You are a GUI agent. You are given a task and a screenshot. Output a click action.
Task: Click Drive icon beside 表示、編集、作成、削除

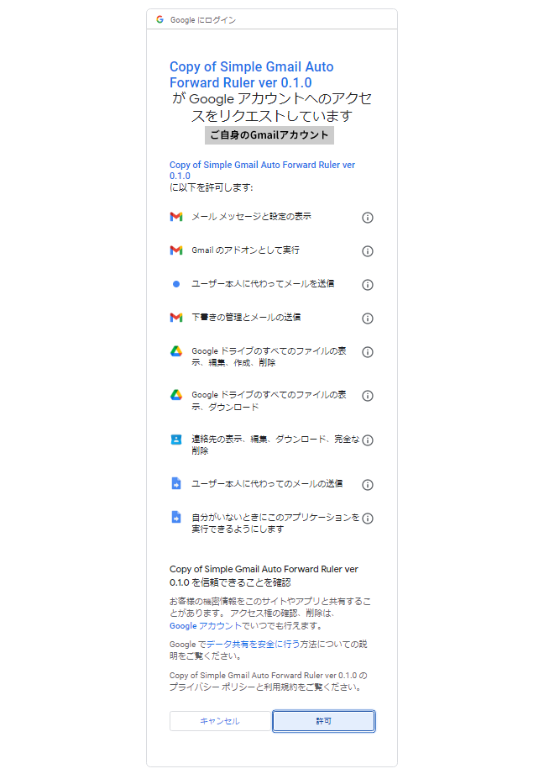pyautogui.click(x=176, y=351)
